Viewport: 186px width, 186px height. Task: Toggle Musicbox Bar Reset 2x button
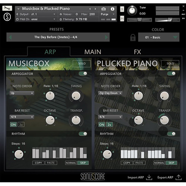pos(21,125)
